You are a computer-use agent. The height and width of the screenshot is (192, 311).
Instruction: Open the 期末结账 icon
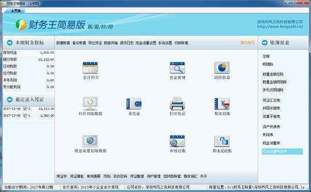click(x=222, y=104)
